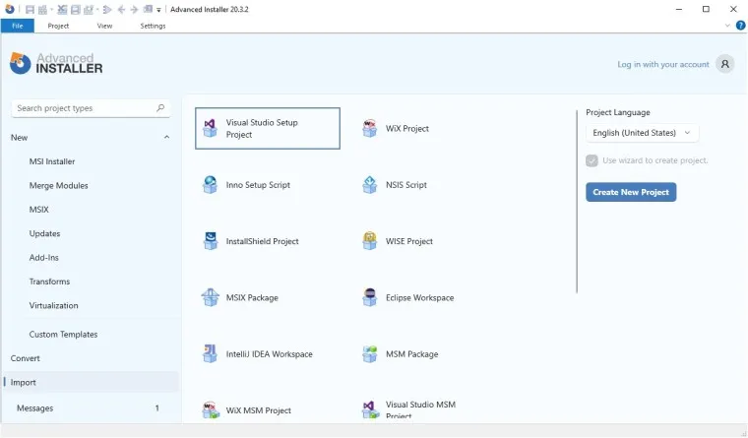Click Log in with your account link

pos(663,64)
